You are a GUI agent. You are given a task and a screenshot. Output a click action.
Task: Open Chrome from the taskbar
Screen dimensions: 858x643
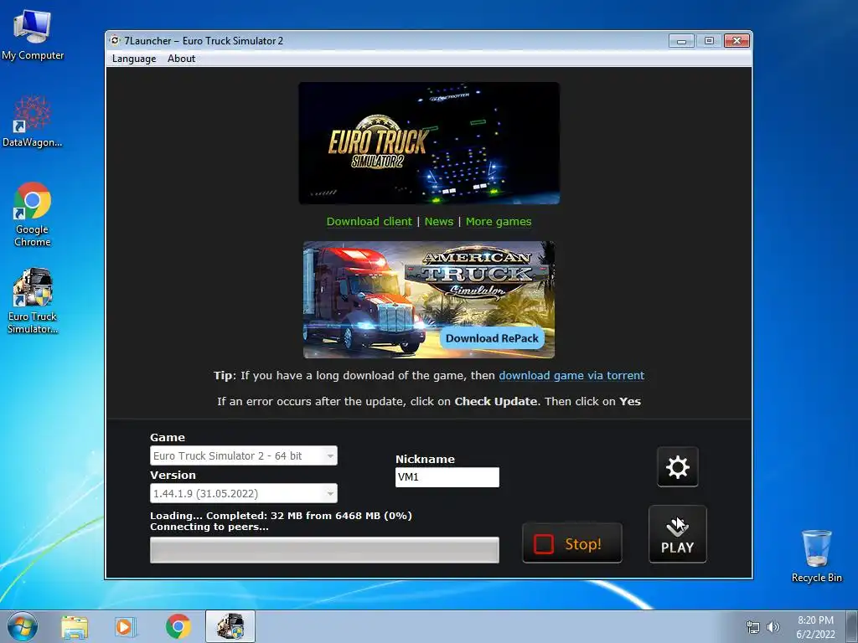pos(178,626)
